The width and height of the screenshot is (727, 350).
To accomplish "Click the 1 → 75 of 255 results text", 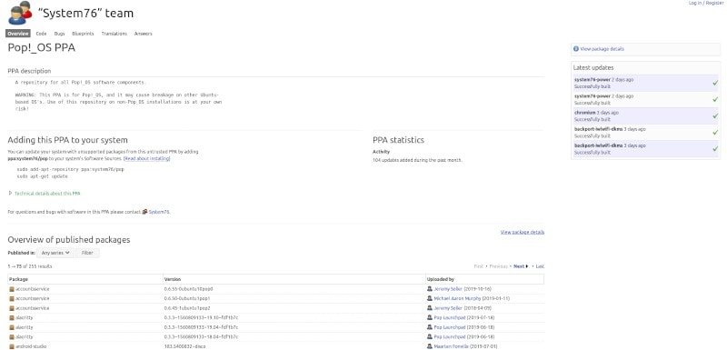I will tap(30, 266).
